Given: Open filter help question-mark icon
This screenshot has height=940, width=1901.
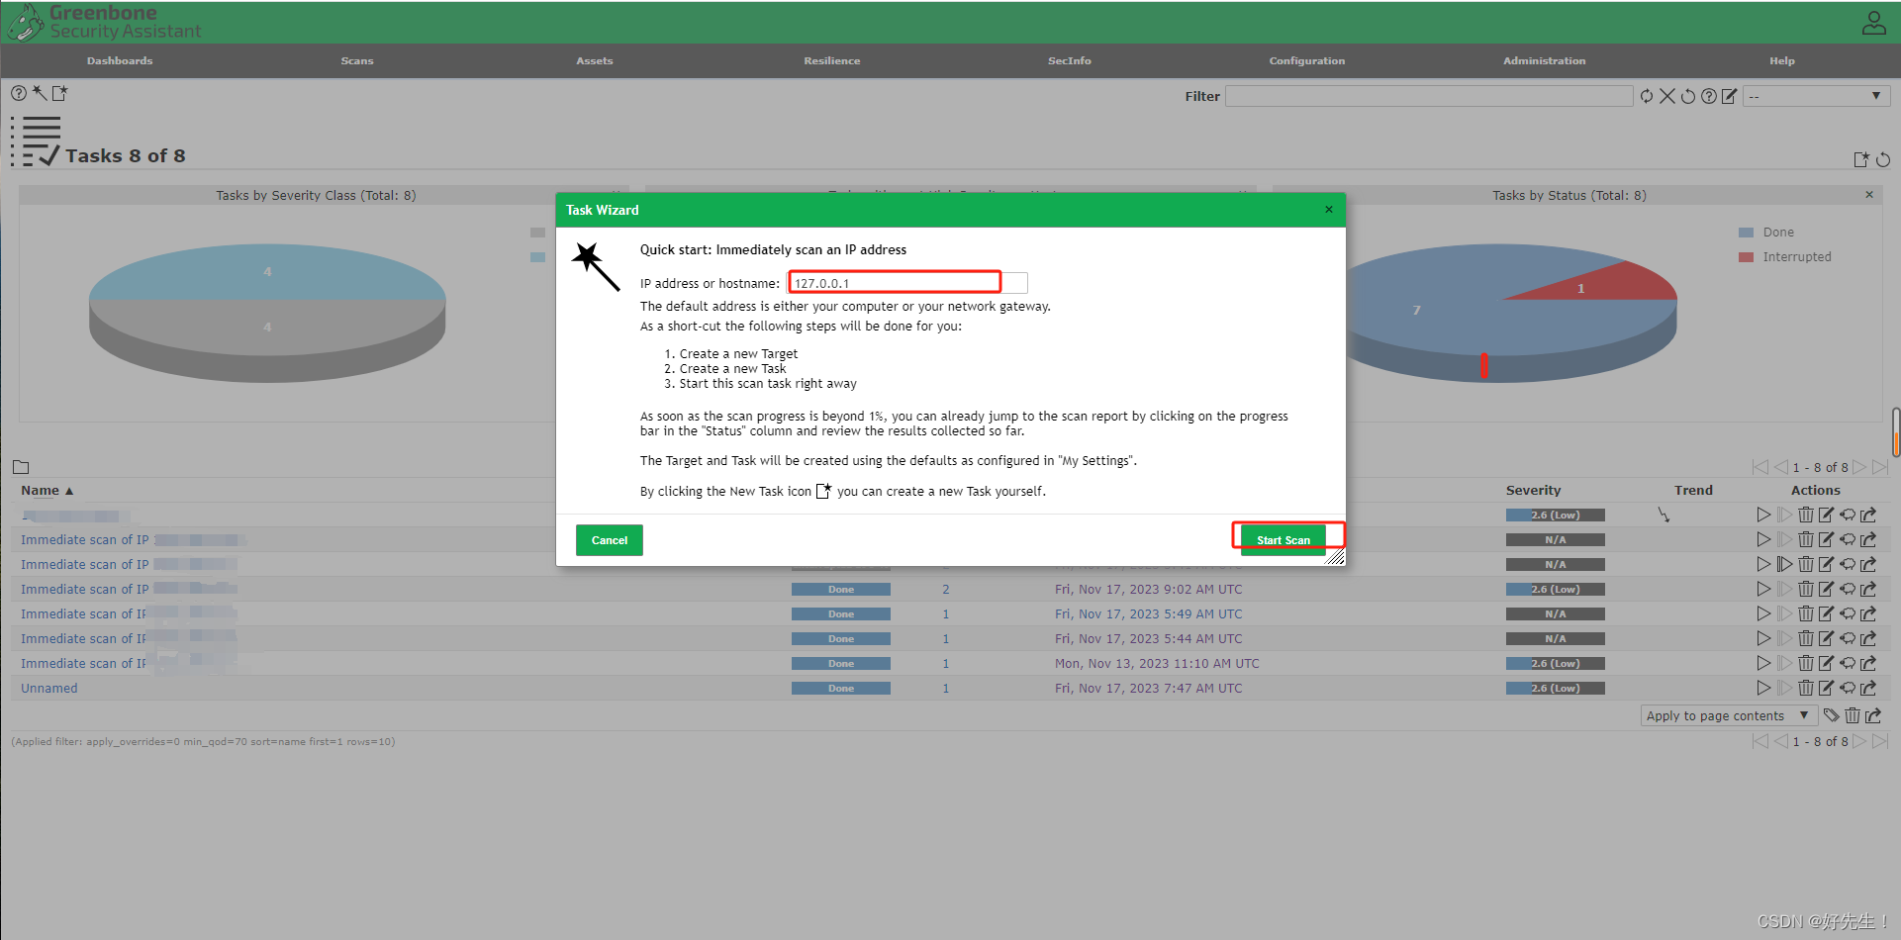Looking at the screenshot, I should (x=1709, y=96).
